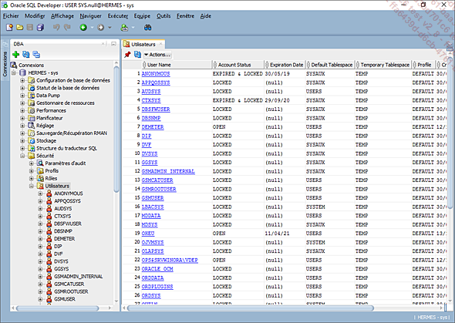The height and width of the screenshot is (323, 455).
Task: Select the Structure du traducteur SQL item
Action: (67, 148)
